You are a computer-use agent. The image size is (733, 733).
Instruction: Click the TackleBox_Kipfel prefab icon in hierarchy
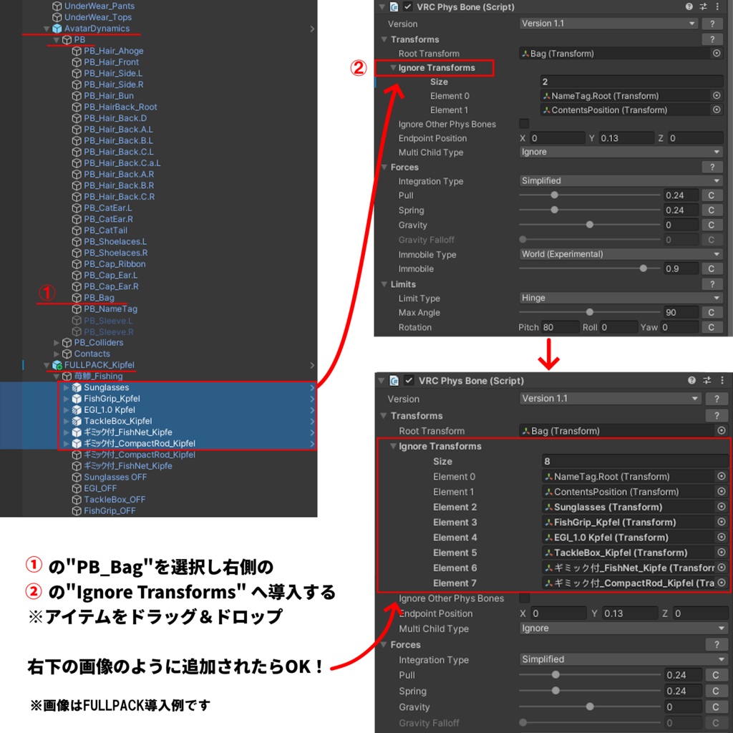click(x=77, y=421)
